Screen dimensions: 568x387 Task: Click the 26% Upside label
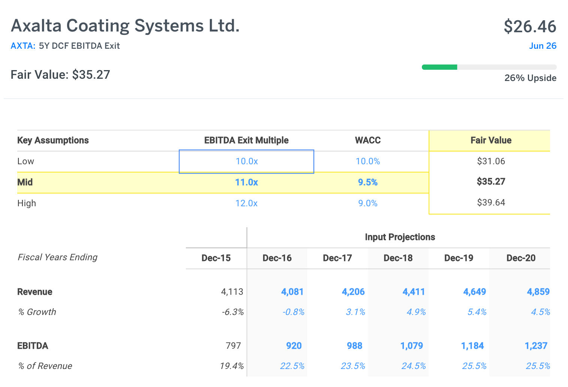531,78
